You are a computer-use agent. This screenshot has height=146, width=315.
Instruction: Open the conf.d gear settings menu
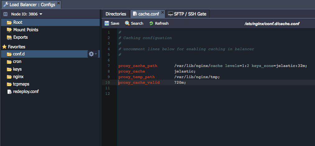pyautogui.click(x=92, y=54)
